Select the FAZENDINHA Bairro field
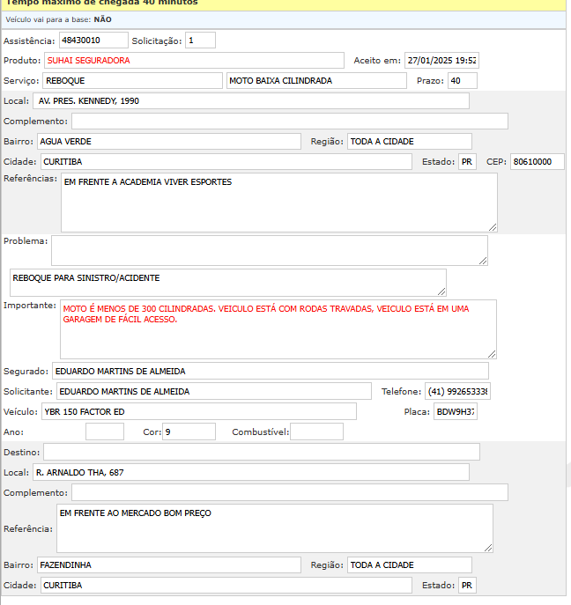The width and height of the screenshot is (571, 605). [x=168, y=564]
